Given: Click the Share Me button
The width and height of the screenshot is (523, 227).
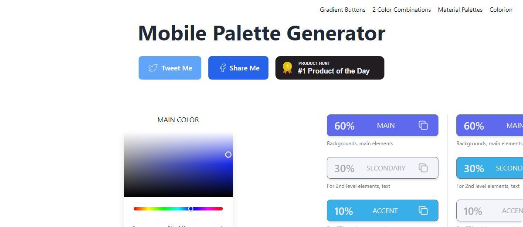Looking at the screenshot, I should [x=238, y=68].
